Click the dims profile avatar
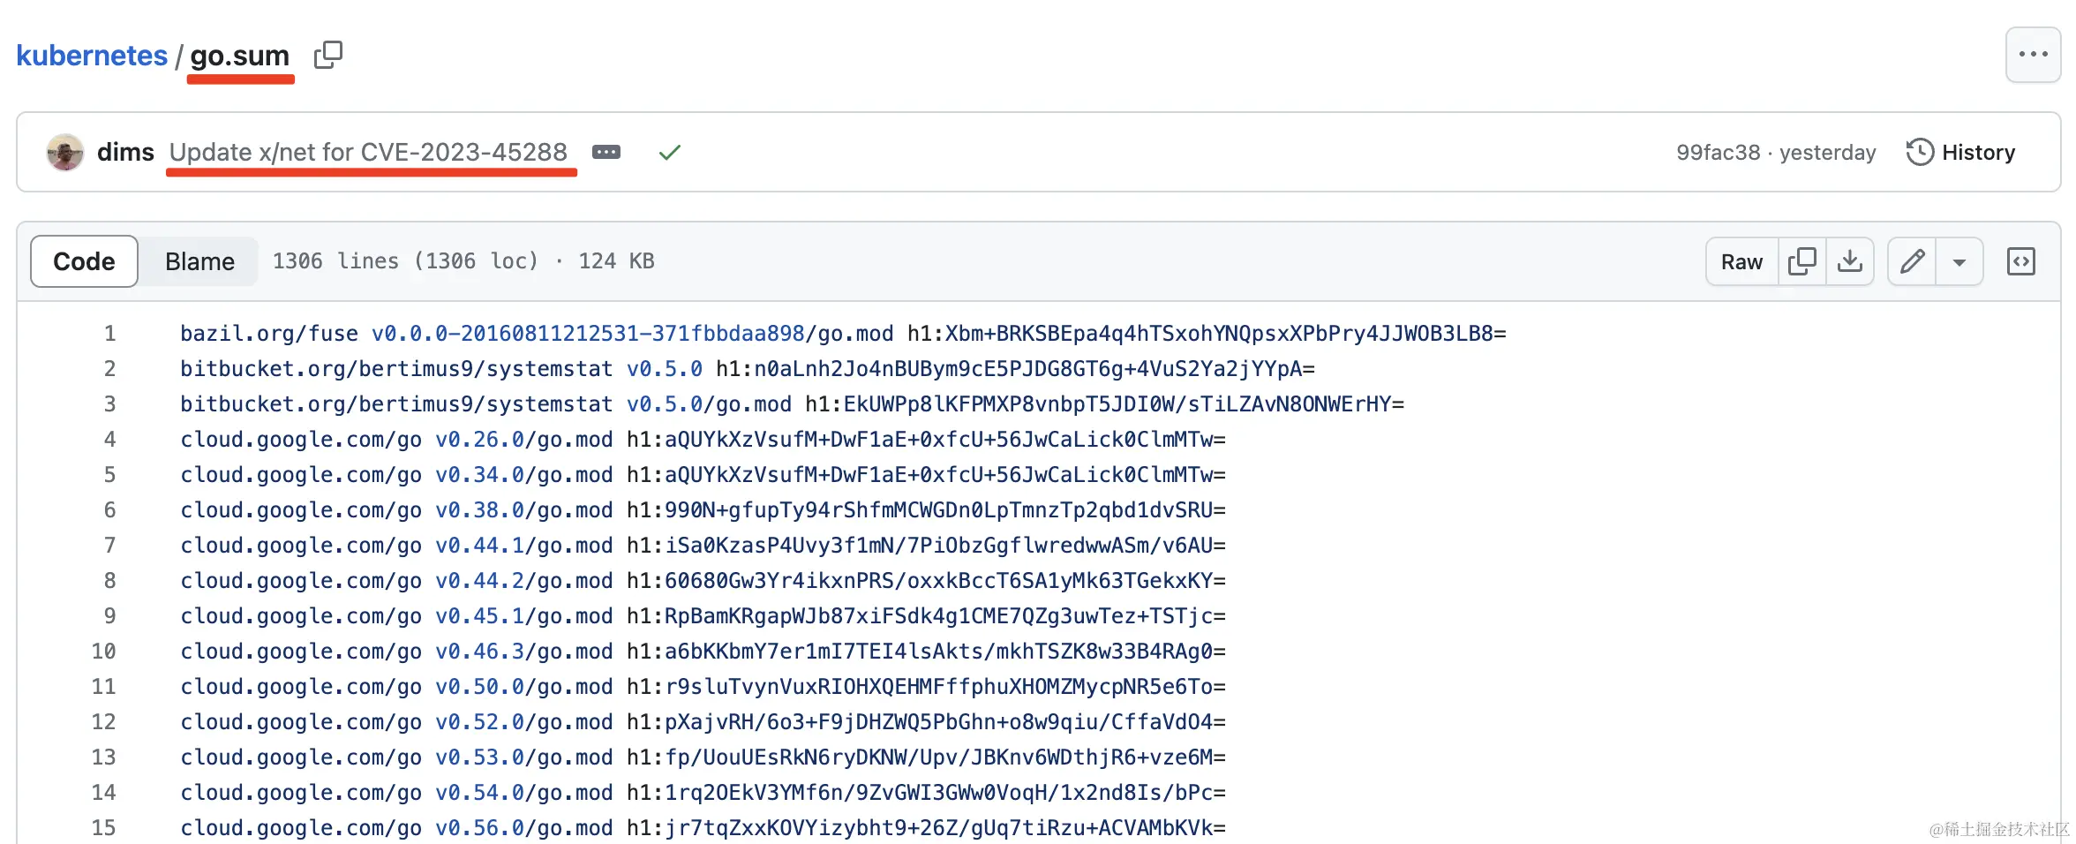The image size is (2076, 844). click(64, 152)
